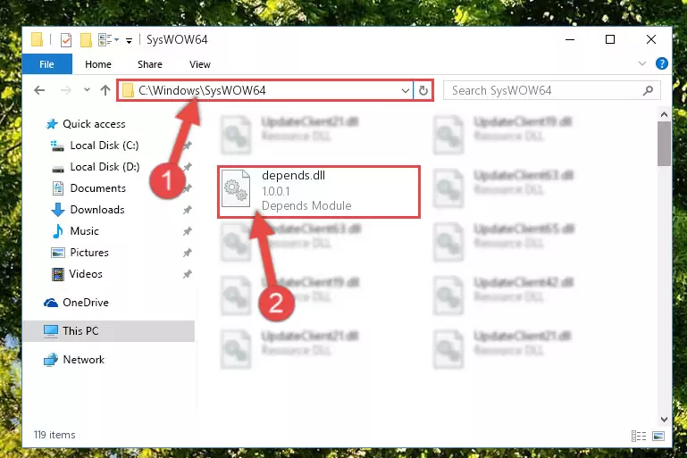Select Network in navigation pane
687x458 pixels.
[84, 360]
